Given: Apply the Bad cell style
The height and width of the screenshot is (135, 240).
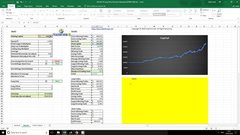Looking at the screenshot, I should 172,11.
